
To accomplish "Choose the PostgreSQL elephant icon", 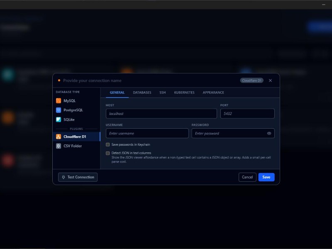I will point(59,110).
